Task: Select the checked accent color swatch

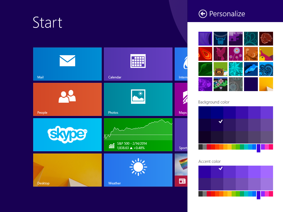Action: [x=217, y=172]
